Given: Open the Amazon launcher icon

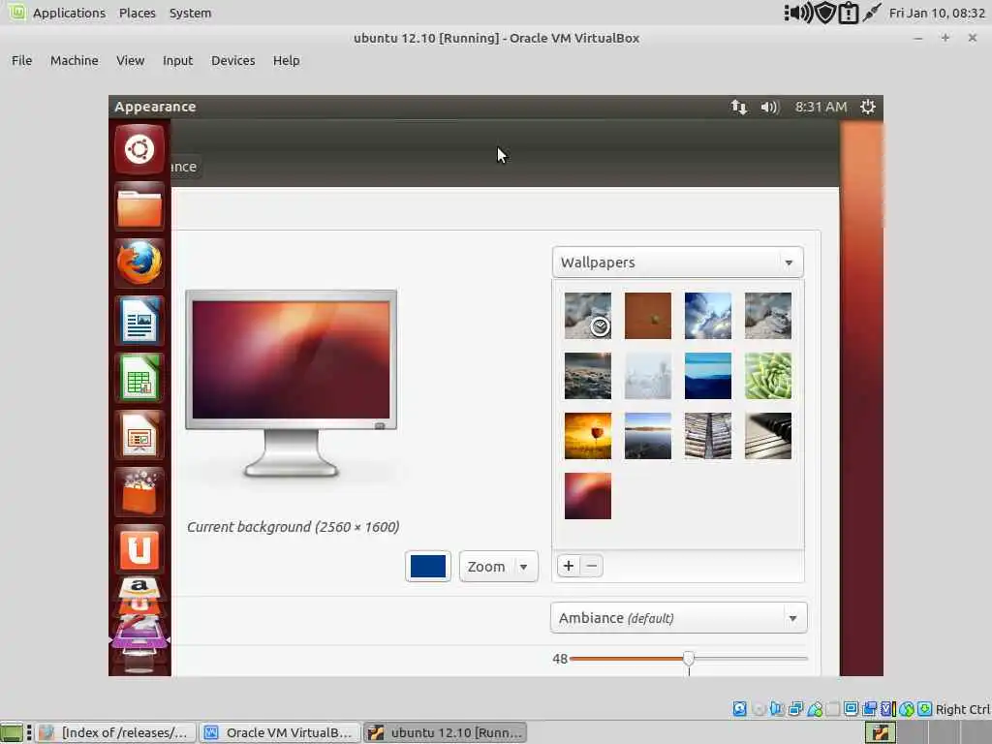Looking at the screenshot, I should (x=139, y=588).
